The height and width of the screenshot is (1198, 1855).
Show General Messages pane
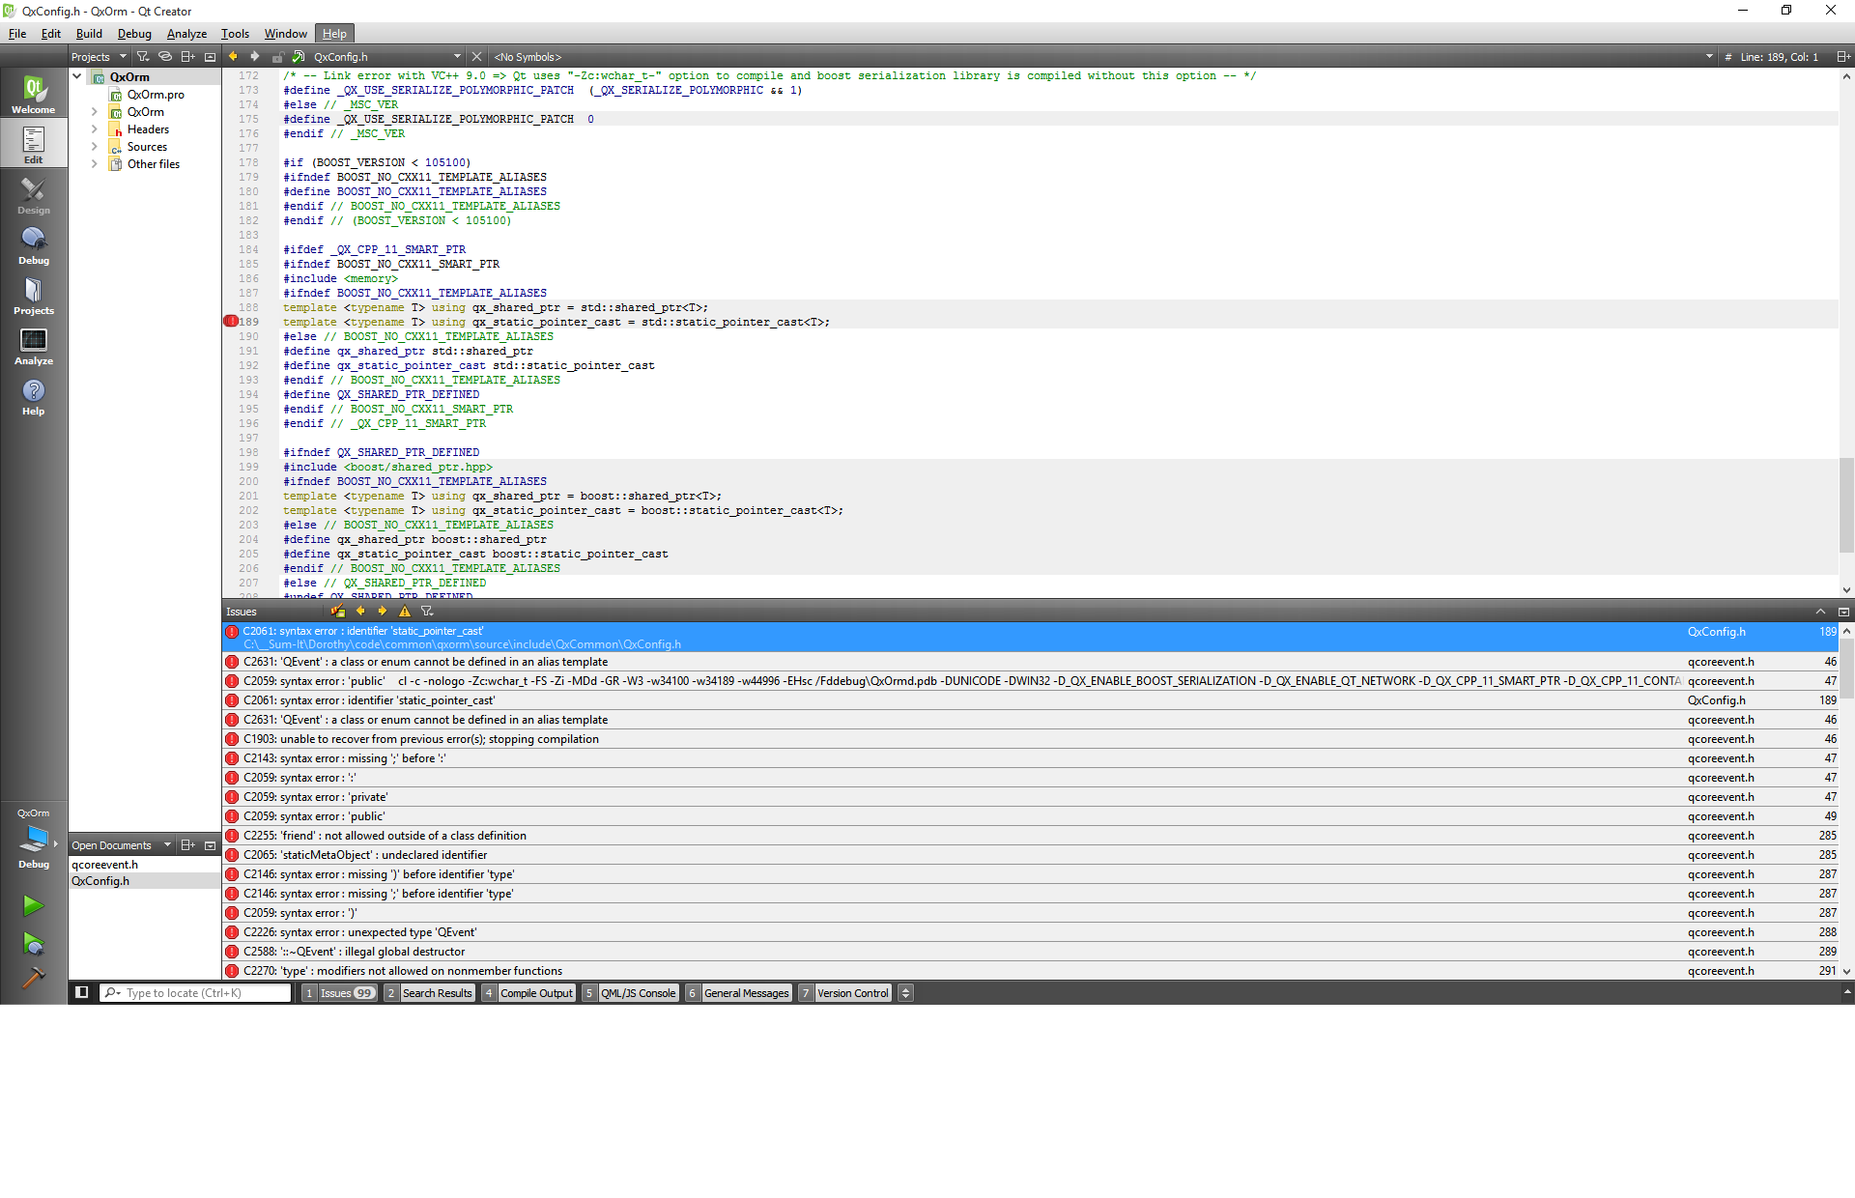click(x=738, y=992)
